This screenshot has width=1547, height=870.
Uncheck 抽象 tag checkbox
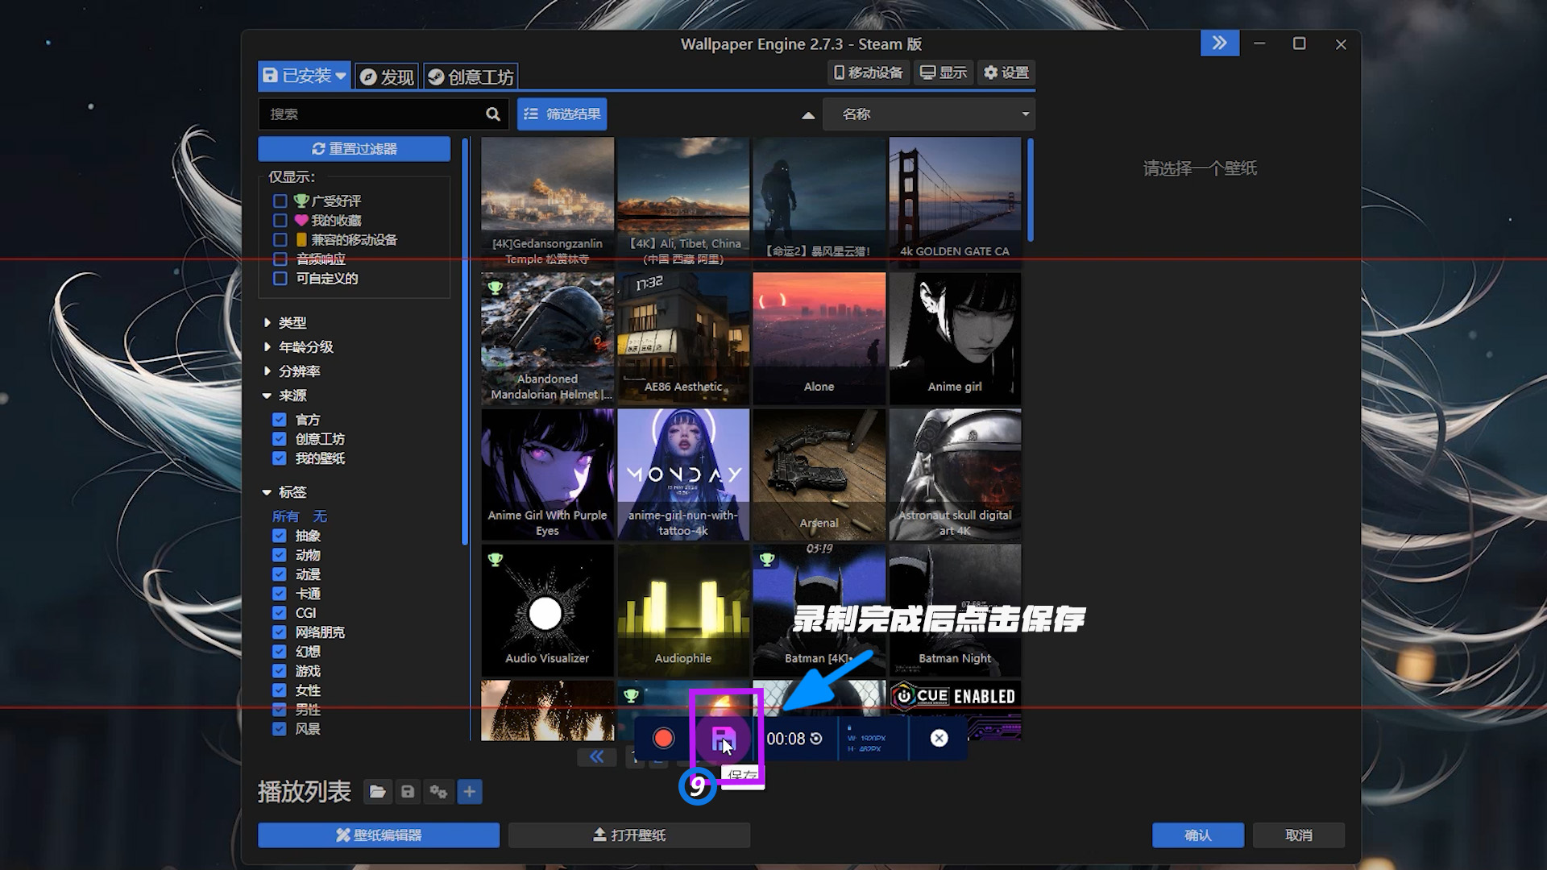click(x=280, y=536)
